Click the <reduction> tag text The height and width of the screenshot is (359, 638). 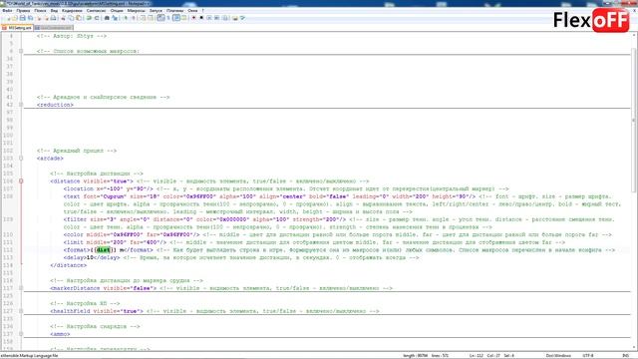(55, 105)
